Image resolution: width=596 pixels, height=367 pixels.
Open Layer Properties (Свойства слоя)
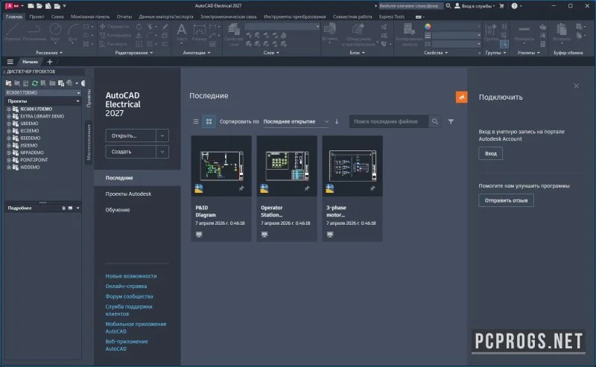pos(233,34)
